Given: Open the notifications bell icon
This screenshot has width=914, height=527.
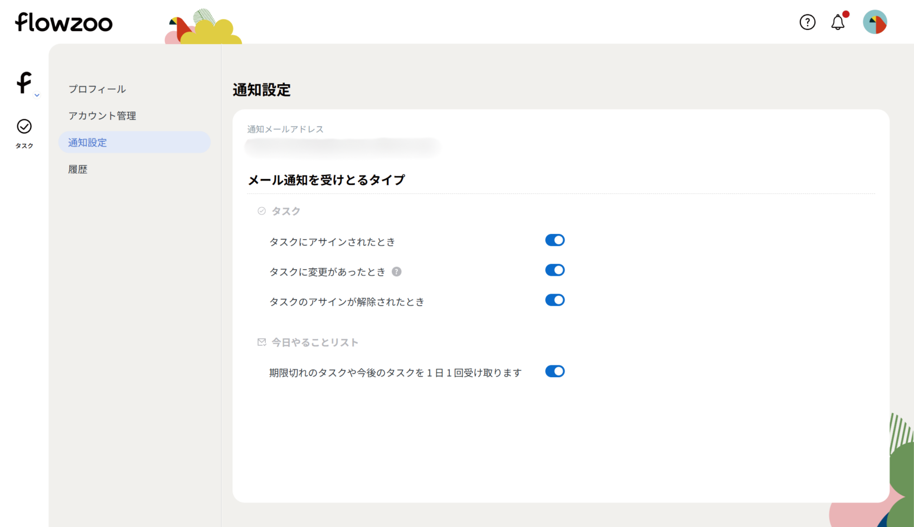Looking at the screenshot, I should pyautogui.click(x=838, y=22).
